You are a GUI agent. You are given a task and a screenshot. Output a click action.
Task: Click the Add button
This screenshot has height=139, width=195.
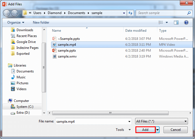[145, 130]
